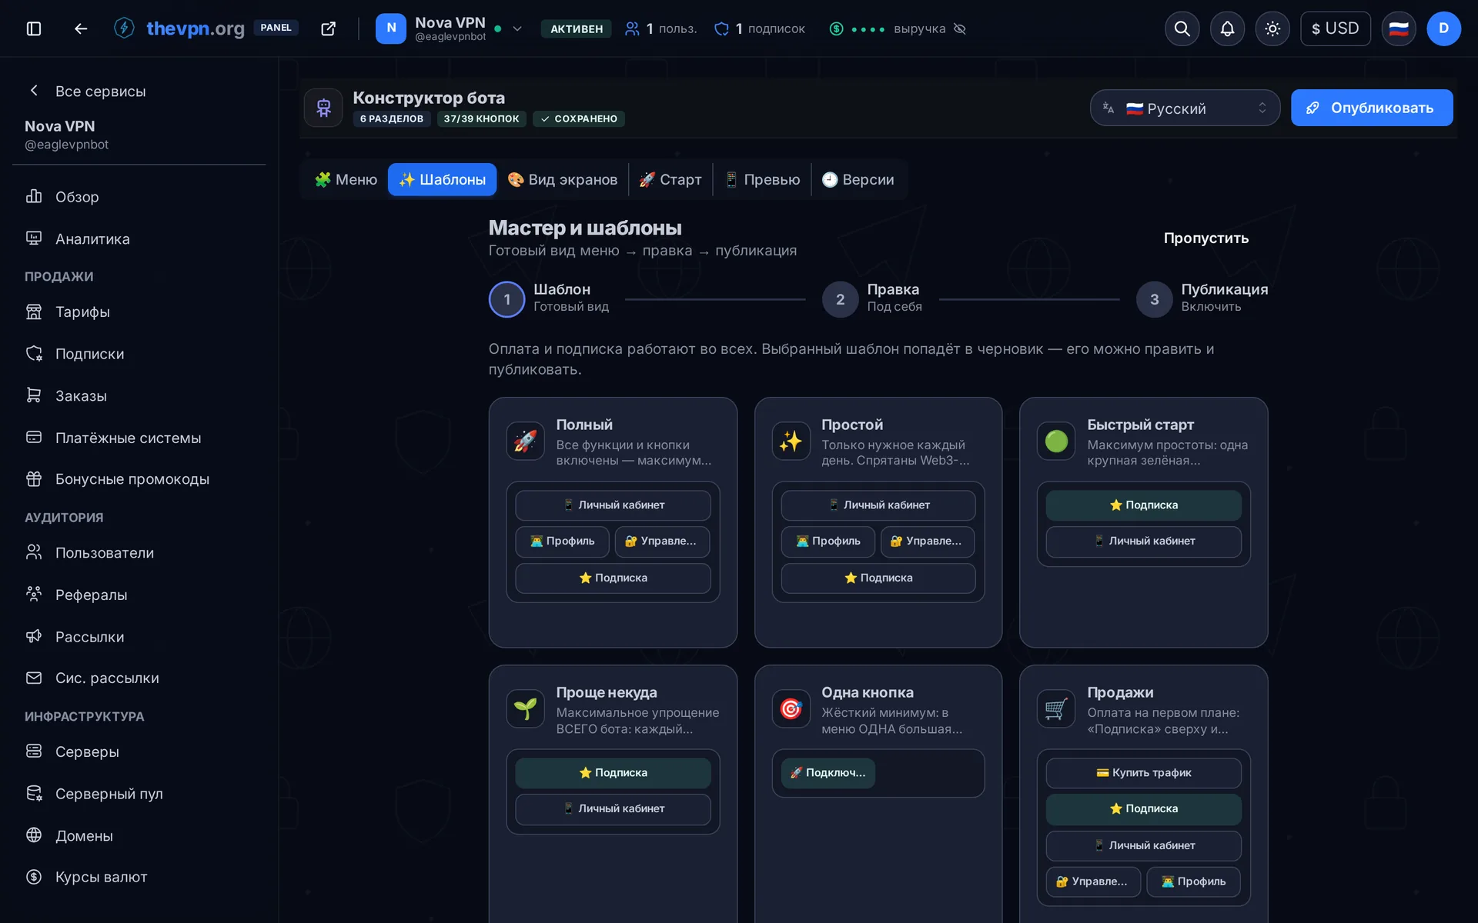Screen dimensions: 1478x923
Task: Open the search magnifier icon
Action: (x=1182, y=28)
